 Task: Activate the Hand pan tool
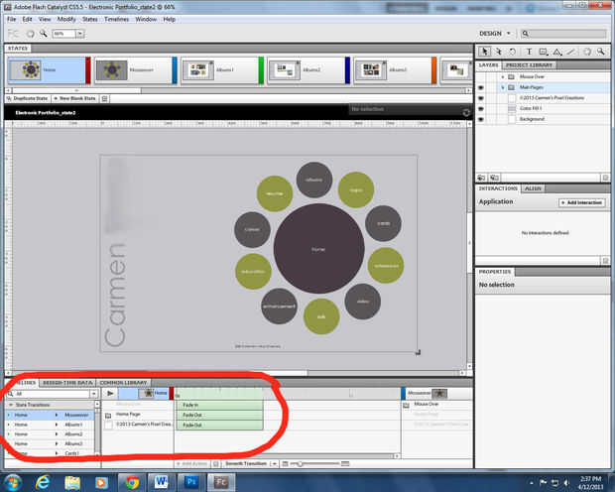(587, 52)
